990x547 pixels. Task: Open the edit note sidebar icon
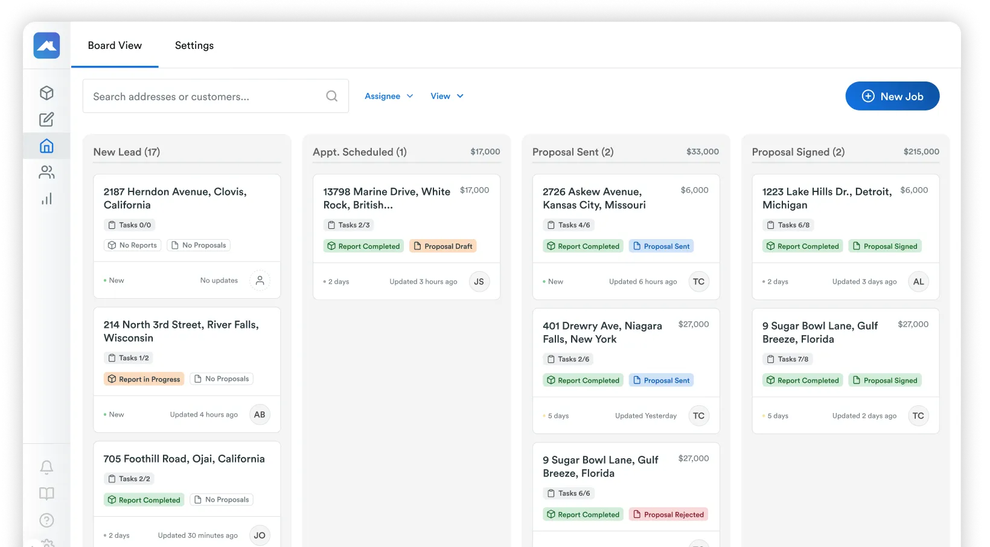coord(46,120)
